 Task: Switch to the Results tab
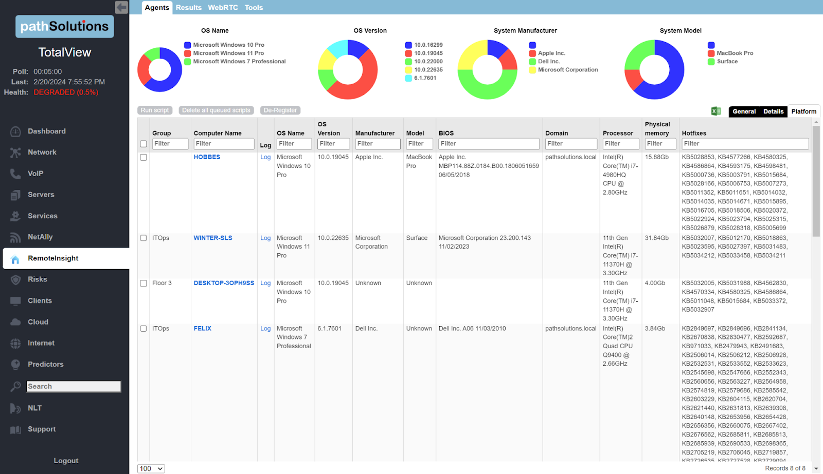[x=188, y=7]
